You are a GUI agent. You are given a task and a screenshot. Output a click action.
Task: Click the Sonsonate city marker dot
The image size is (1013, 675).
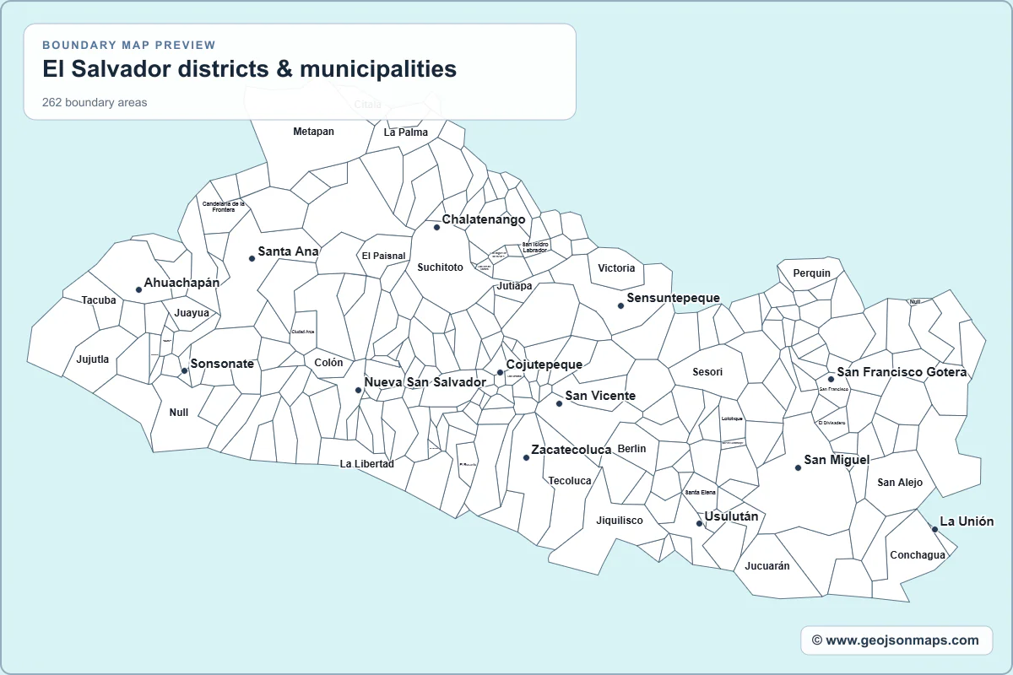click(184, 370)
